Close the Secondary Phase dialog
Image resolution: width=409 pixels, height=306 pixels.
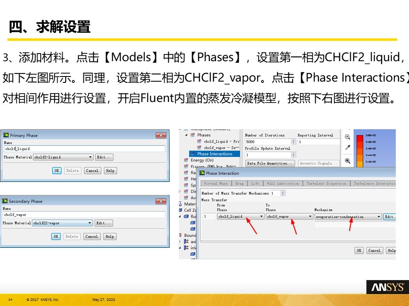[161, 201]
